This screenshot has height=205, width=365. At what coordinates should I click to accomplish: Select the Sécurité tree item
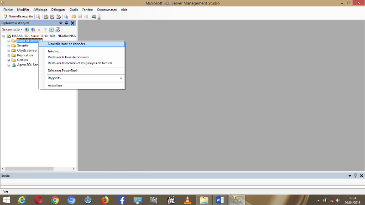(22, 46)
